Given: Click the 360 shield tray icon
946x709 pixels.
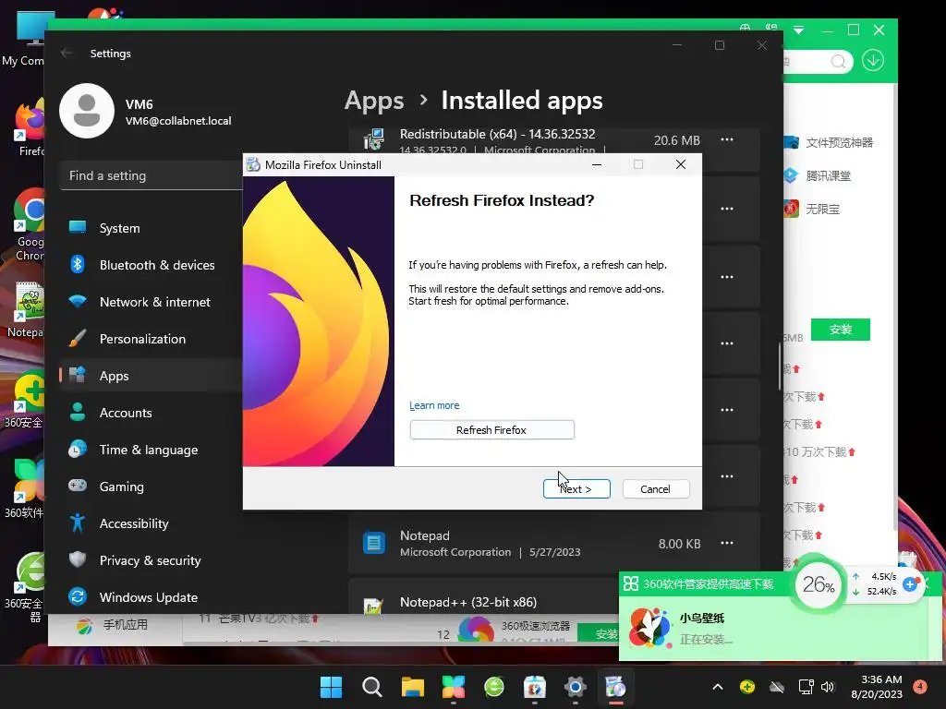Looking at the screenshot, I should (x=746, y=687).
